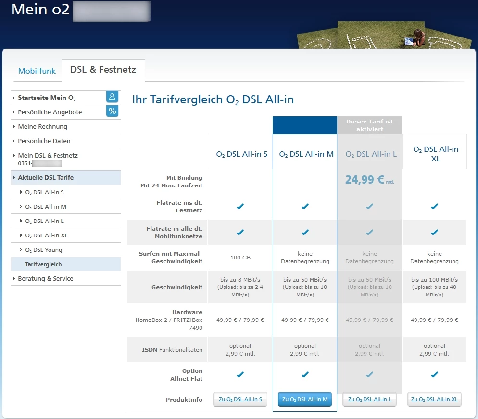Open Mein DSL & Festnetz entry

click(48, 156)
